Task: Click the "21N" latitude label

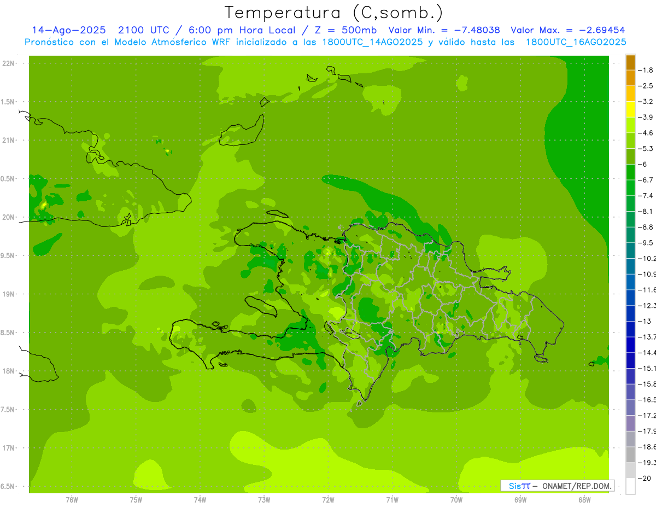Action: tap(9, 140)
